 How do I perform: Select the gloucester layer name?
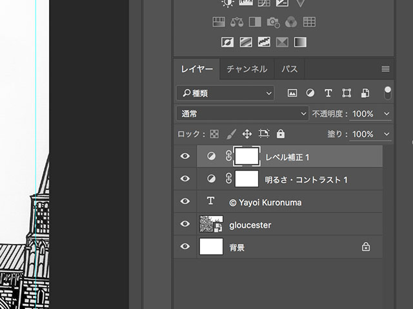point(250,225)
